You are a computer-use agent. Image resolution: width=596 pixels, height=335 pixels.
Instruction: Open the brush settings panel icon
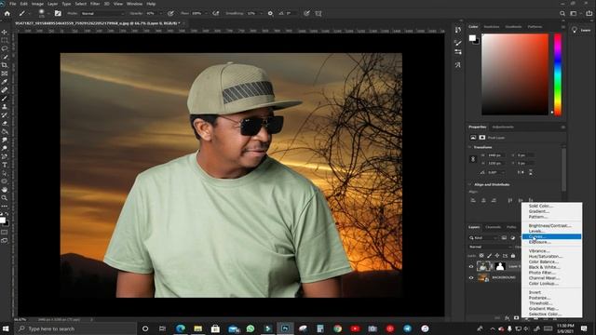tap(58, 13)
